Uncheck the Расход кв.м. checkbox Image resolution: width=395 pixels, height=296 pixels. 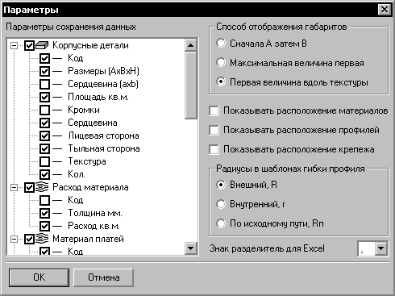pos(44,226)
